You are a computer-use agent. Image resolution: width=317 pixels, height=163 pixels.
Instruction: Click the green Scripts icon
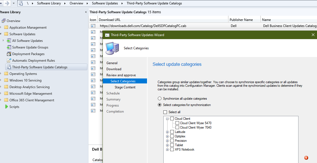(x=6, y=107)
